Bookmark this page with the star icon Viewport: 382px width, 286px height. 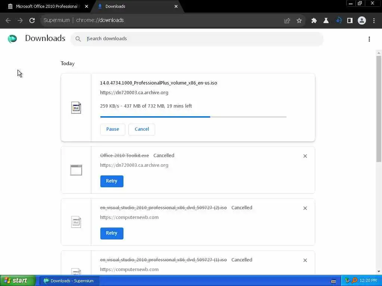(299, 21)
